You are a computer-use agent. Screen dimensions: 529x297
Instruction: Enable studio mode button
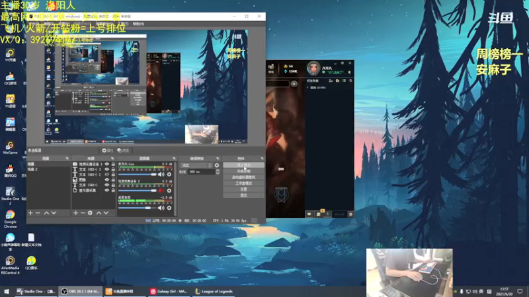tap(243, 183)
